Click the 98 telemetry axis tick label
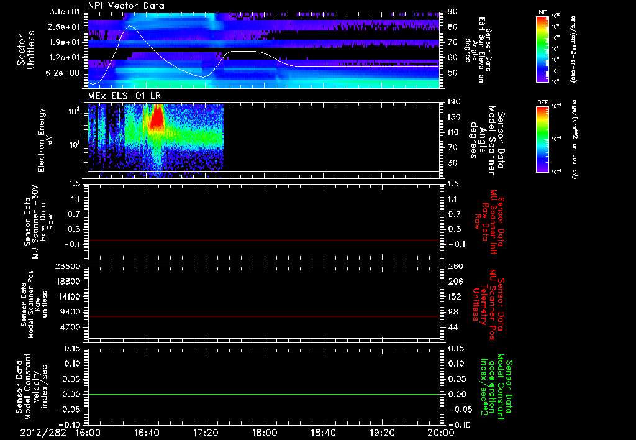Image resolution: width=636 pixels, height=440 pixels. 453,312
